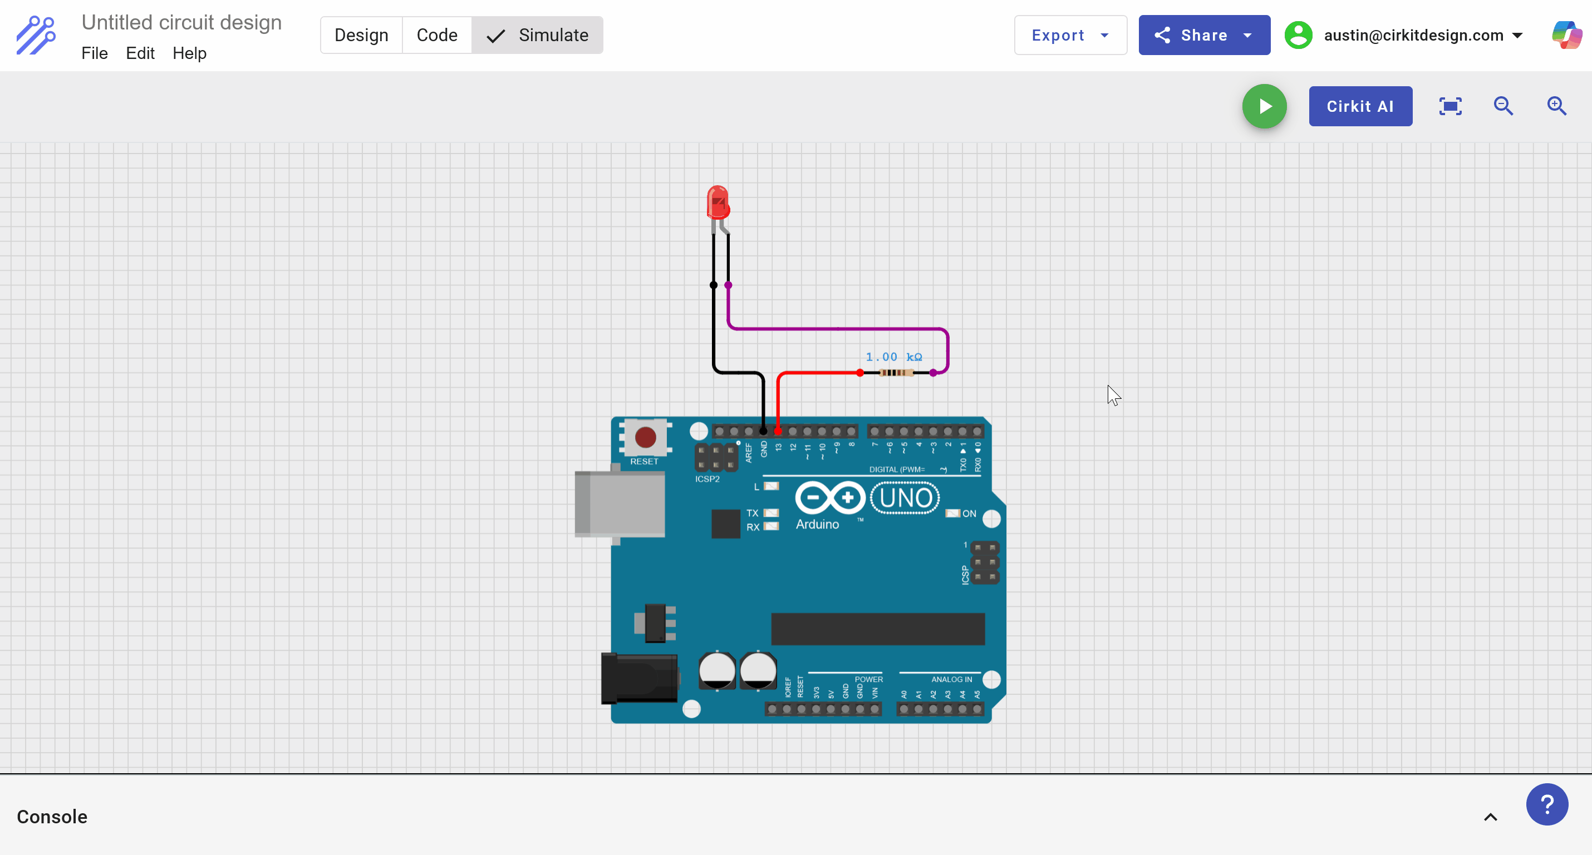This screenshot has height=855, width=1592.
Task: Click the ICSP header on the Arduino
Action: pyautogui.click(x=985, y=563)
